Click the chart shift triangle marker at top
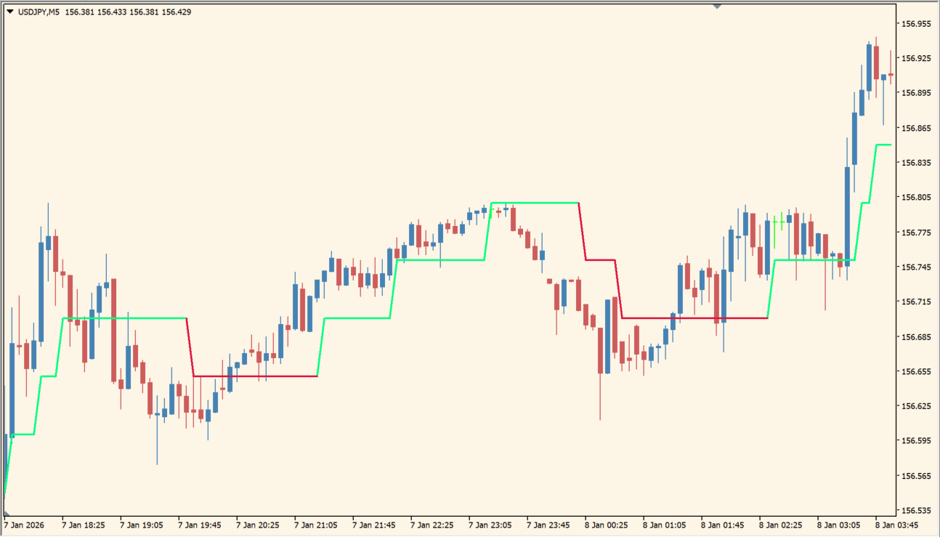940x537 pixels. [718, 7]
